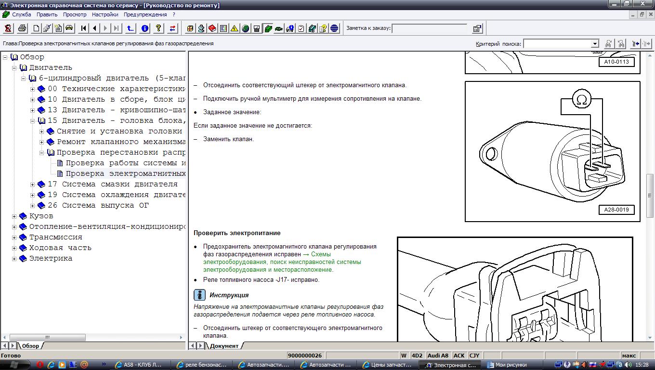The height and width of the screenshot is (370, 655).
Task: Click the yellow question mark help icon
Action: click(158, 28)
